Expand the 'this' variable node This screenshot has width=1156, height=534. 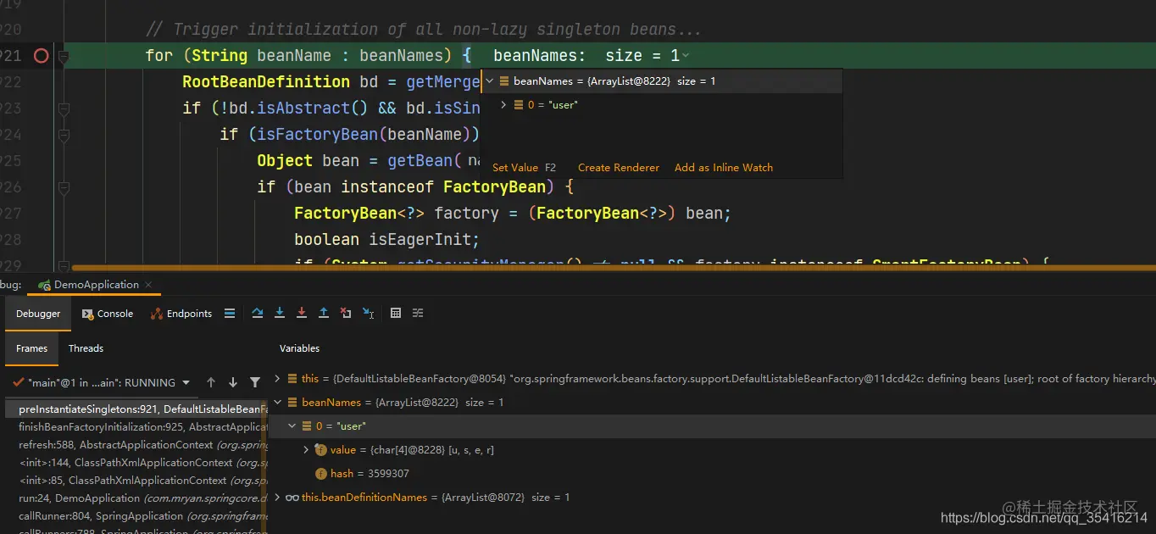(278, 379)
